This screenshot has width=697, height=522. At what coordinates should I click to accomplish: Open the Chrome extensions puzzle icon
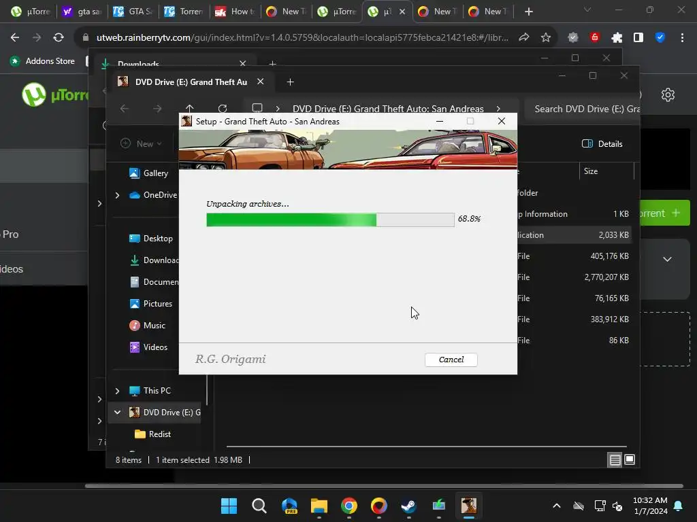(617, 38)
